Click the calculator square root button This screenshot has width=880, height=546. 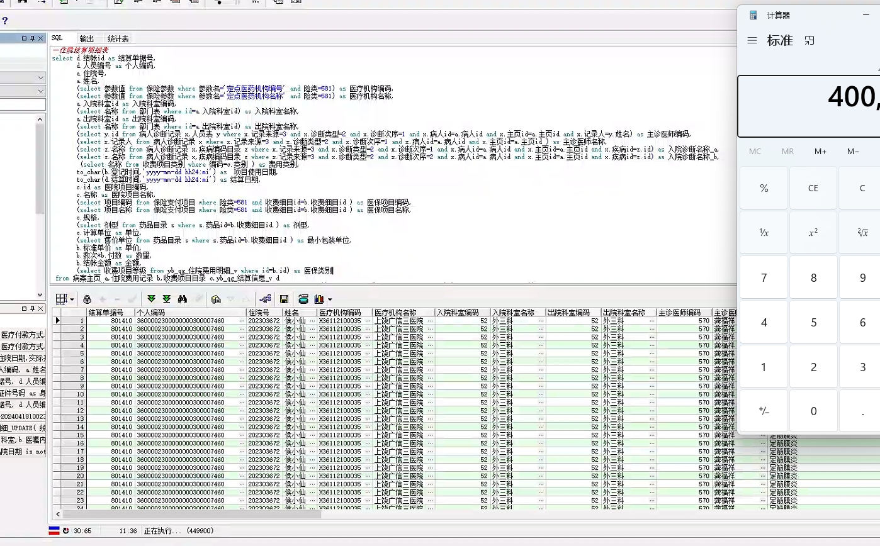[862, 233]
